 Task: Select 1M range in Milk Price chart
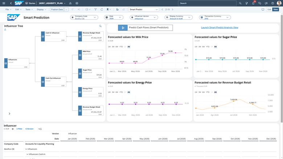click(109, 47)
